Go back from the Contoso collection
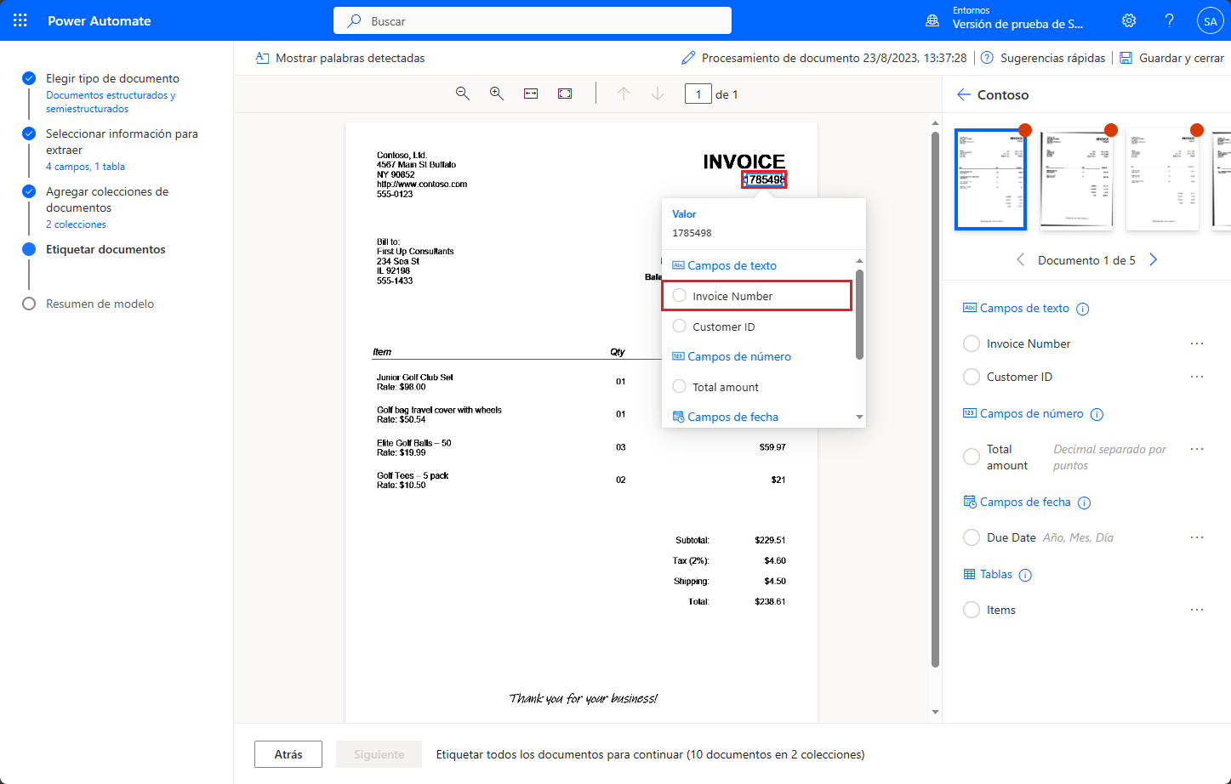This screenshot has width=1231, height=784. 964,94
